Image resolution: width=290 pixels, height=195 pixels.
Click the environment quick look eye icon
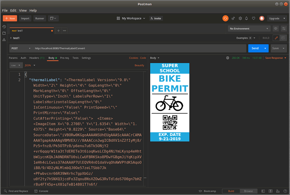coord(276,28)
